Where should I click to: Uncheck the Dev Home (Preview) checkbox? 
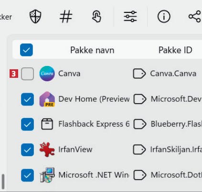[27, 99]
